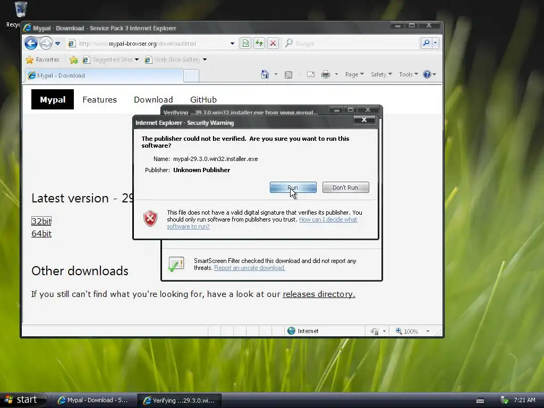This screenshot has height=408, width=544.
Task: Click Add to Favorites Bar icon
Action: tap(73, 59)
